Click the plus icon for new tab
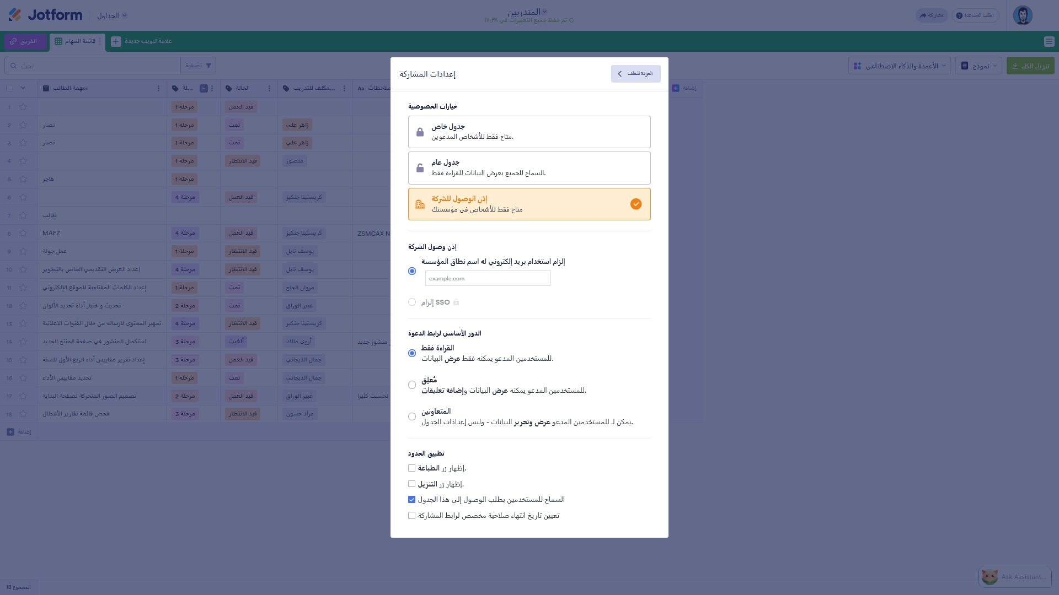This screenshot has height=595, width=1059. 116,41
